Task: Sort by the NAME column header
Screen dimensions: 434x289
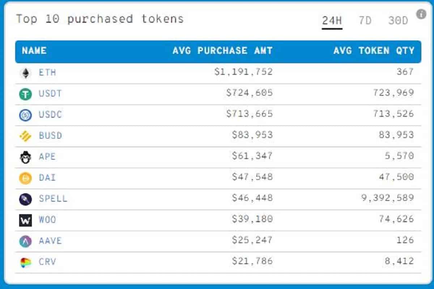Action: click(x=34, y=51)
